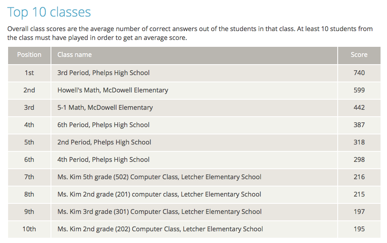Select Ms. Kim 5th grade (502) class
The width and height of the screenshot is (387, 243).
[x=159, y=177]
